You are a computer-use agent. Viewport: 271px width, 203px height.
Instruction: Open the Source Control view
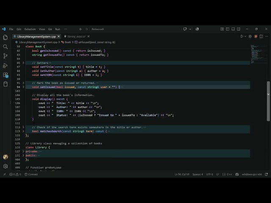point(6,56)
